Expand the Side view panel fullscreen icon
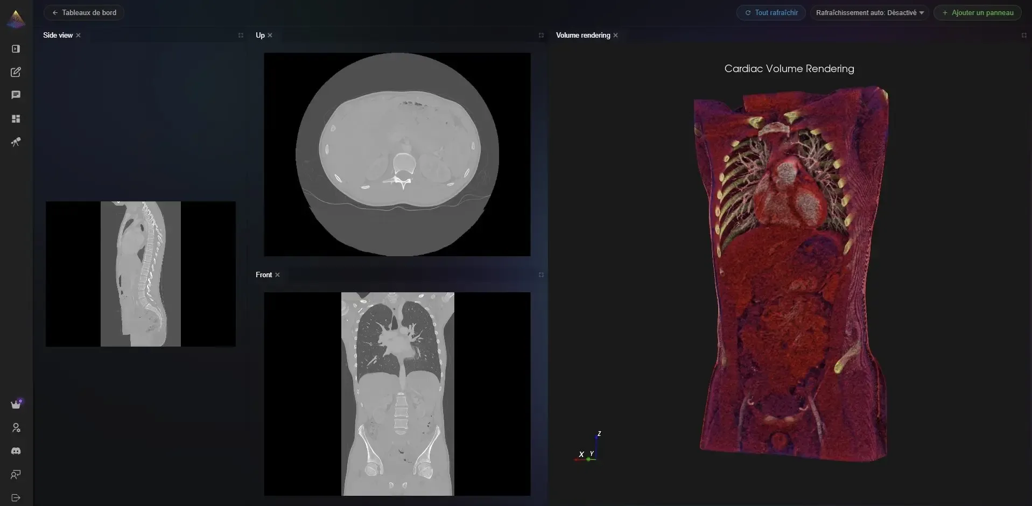 click(240, 35)
